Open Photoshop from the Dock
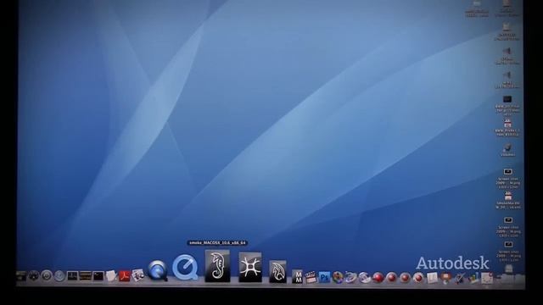 coord(324,277)
